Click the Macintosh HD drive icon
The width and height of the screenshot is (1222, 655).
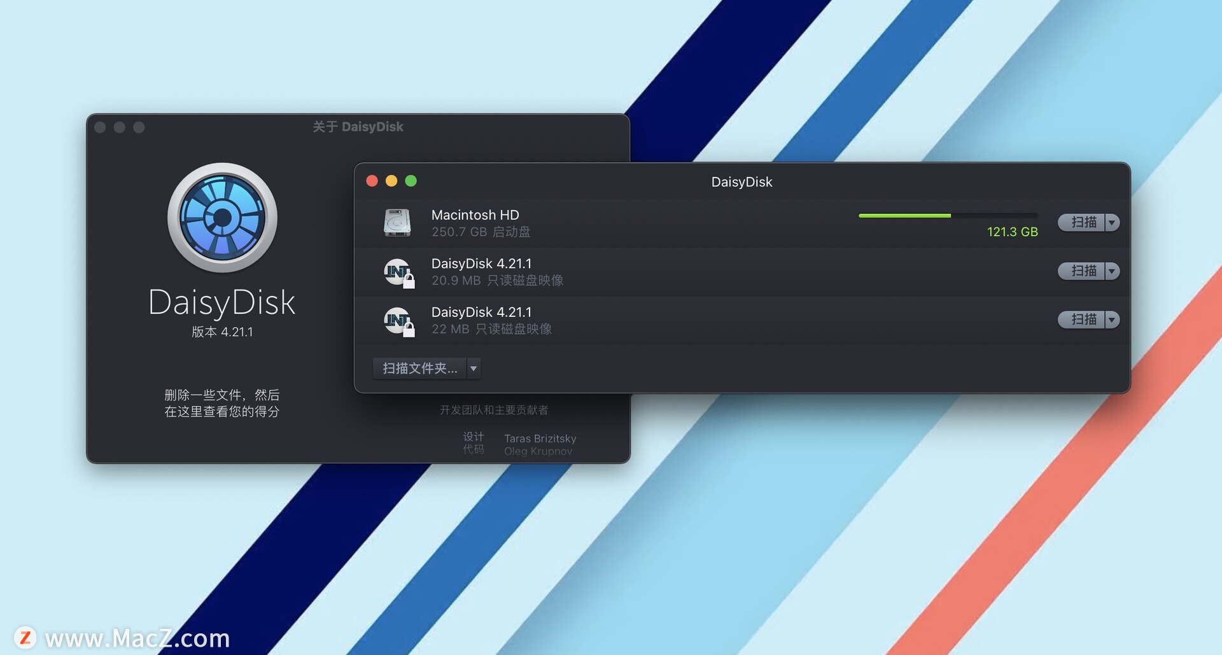[x=397, y=223]
